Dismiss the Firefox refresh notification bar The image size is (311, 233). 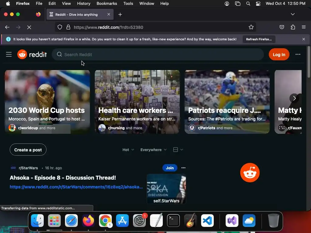(303, 39)
